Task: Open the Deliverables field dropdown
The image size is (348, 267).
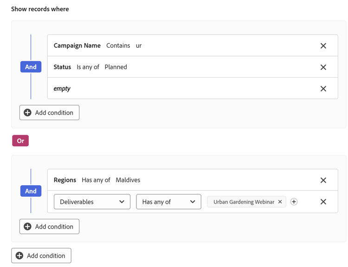Action: point(92,202)
